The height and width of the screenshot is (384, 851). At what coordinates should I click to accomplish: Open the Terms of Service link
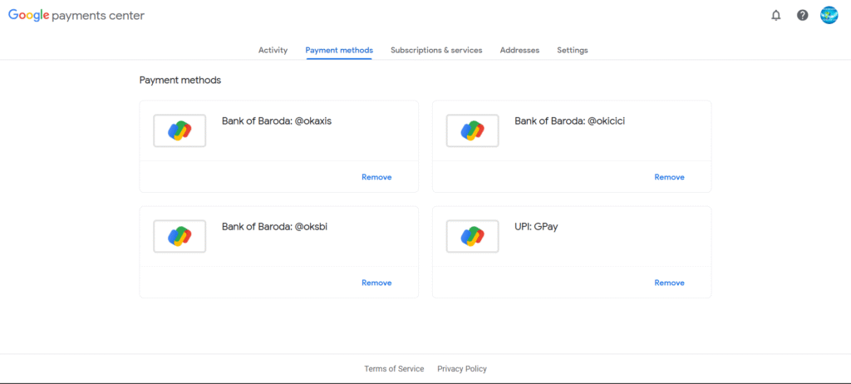coord(394,369)
